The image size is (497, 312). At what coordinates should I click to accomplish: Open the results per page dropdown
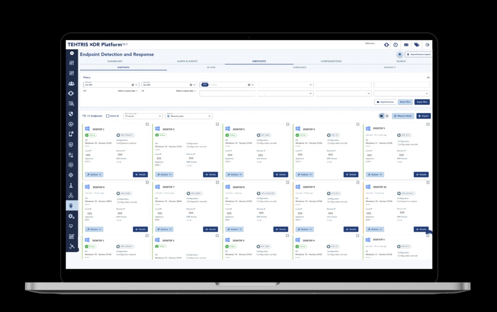tap(143, 116)
